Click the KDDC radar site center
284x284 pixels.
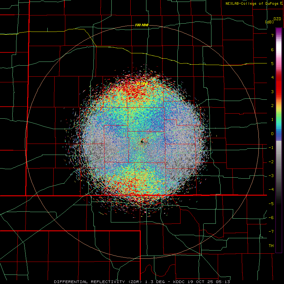point(142,142)
